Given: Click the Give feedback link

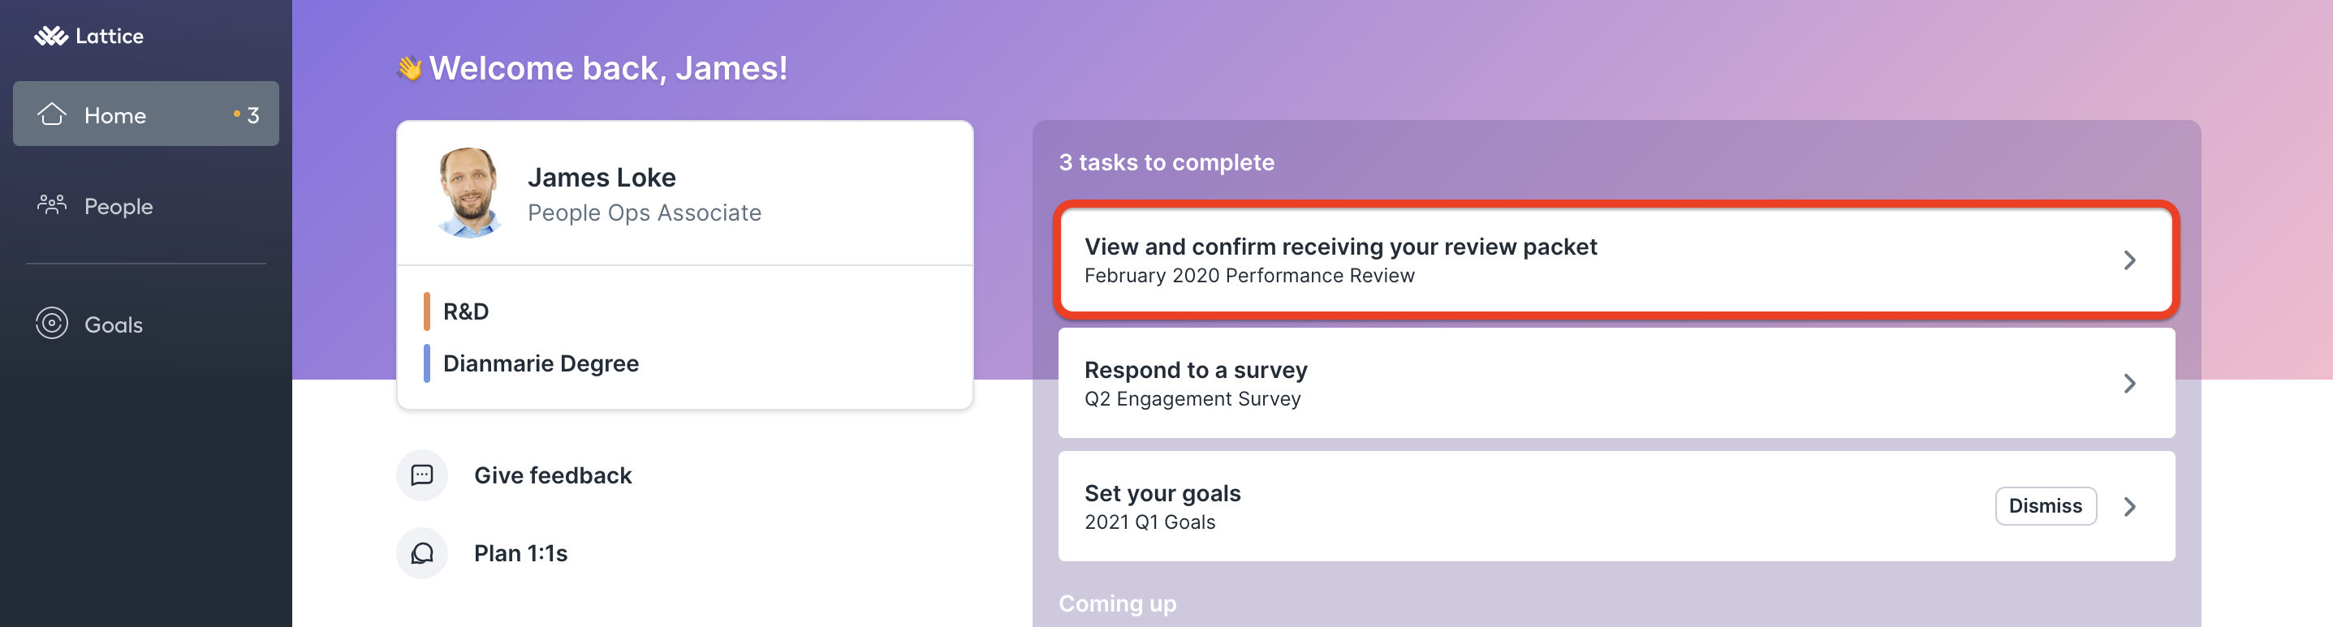Looking at the screenshot, I should (553, 475).
